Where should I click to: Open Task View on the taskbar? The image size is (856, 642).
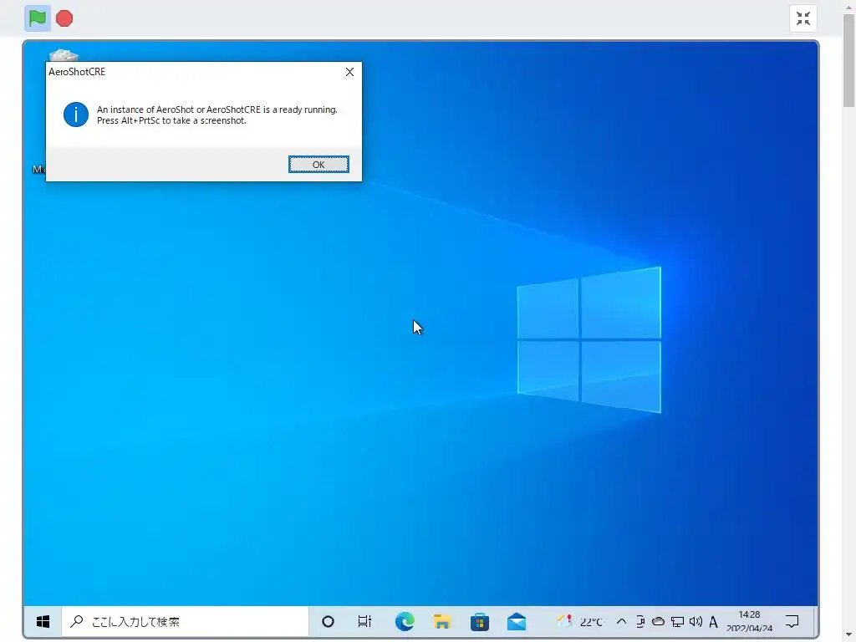tap(364, 621)
